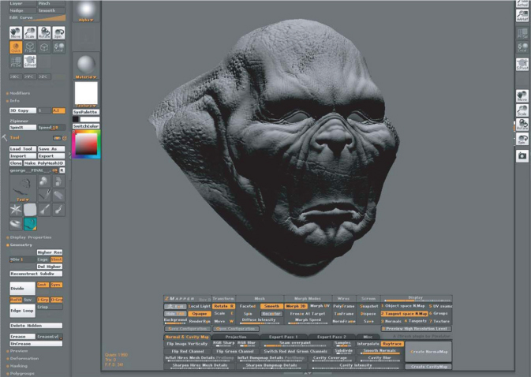Switch to the Projection tab
Image resolution: width=531 pixels, height=377 pixels.
point(237,337)
